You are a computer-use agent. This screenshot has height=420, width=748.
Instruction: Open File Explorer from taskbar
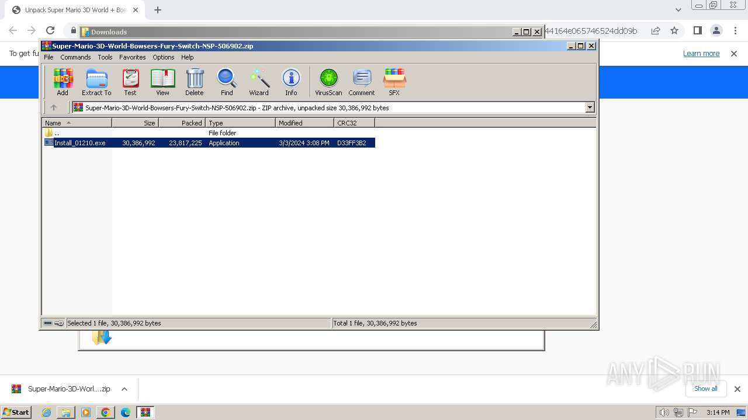pos(66,412)
